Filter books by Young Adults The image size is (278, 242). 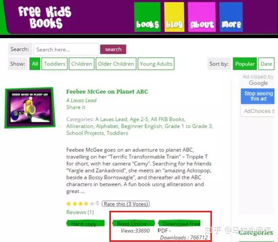click(x=156, y=64)
